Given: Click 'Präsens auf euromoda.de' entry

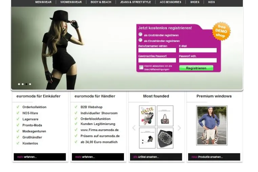Looking at the screenshot, I should (x=100, y=136).
